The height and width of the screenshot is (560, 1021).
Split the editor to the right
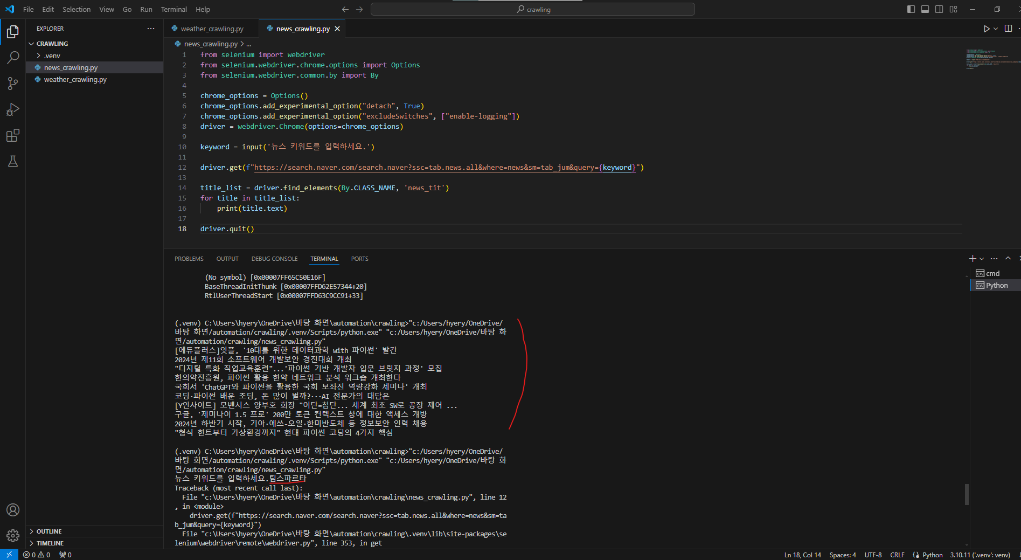[x=1008, y=29]
